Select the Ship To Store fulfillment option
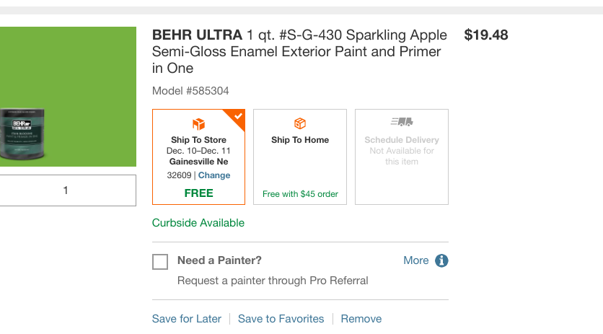This screenshot has width=603, height=334. tap(198, 157)
